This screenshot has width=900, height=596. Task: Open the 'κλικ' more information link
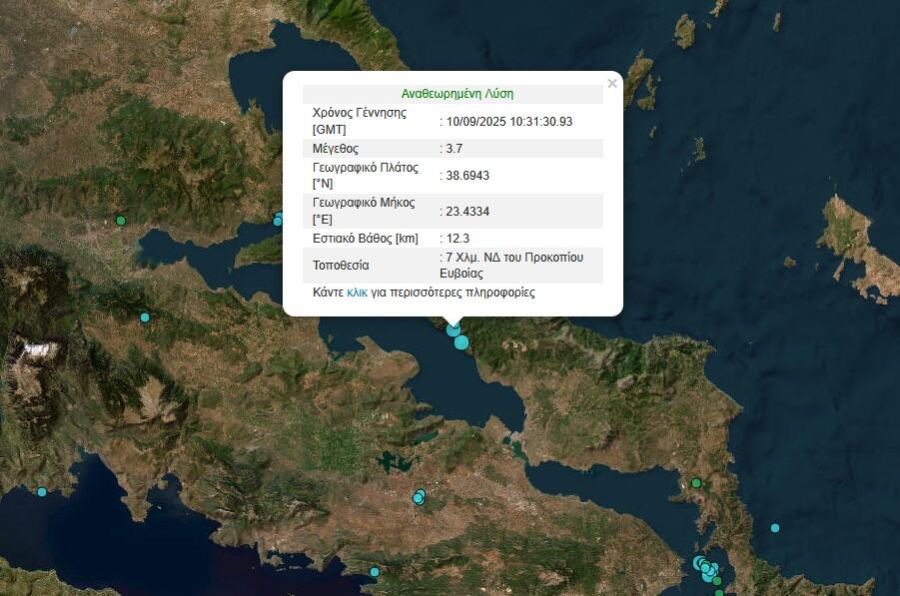point(357,293)
